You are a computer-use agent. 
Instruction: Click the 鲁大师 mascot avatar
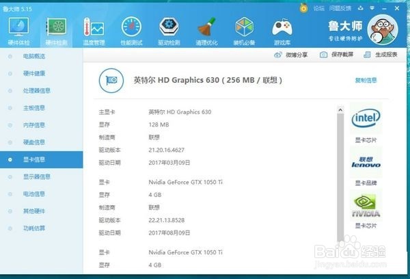point(383,29)
